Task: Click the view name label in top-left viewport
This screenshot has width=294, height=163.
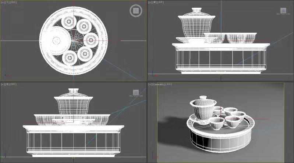Action: point(7,2)
